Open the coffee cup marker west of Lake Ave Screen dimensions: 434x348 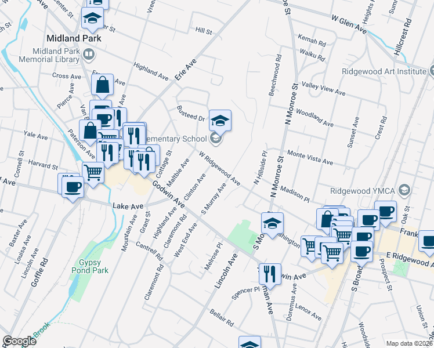pyautogui.click(x=73, y=188)
